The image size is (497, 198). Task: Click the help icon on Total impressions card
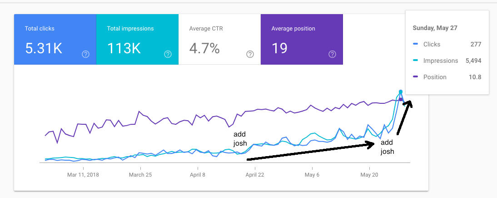(x=168, y=54)
